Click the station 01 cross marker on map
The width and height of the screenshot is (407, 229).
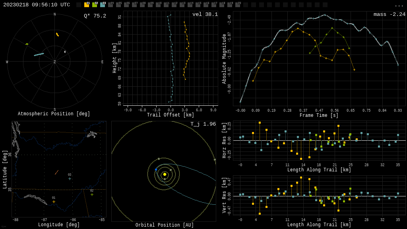[x=54, y=202]
